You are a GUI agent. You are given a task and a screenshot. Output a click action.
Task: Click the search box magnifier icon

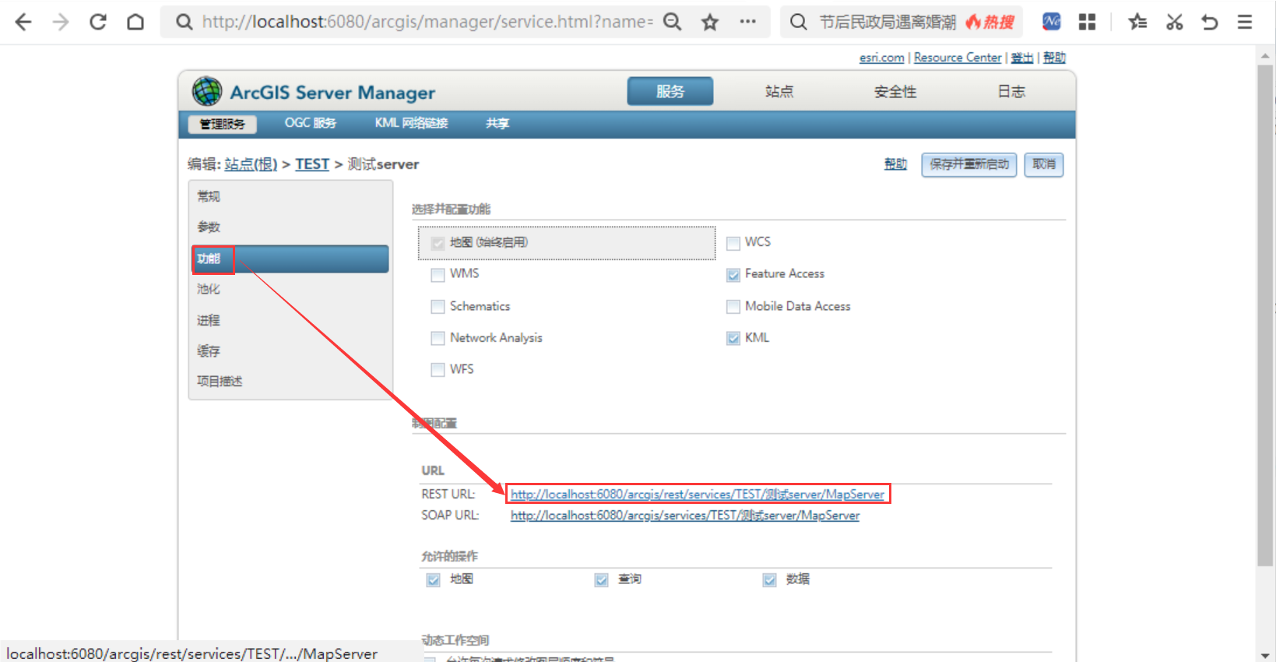coord(799,22)
